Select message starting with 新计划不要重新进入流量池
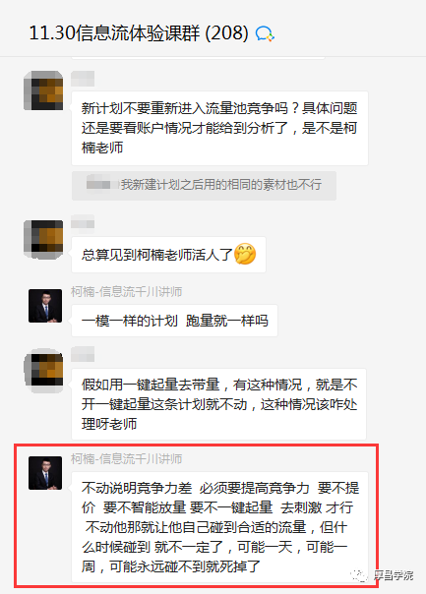Screen dimensions: 426x594 219,128
